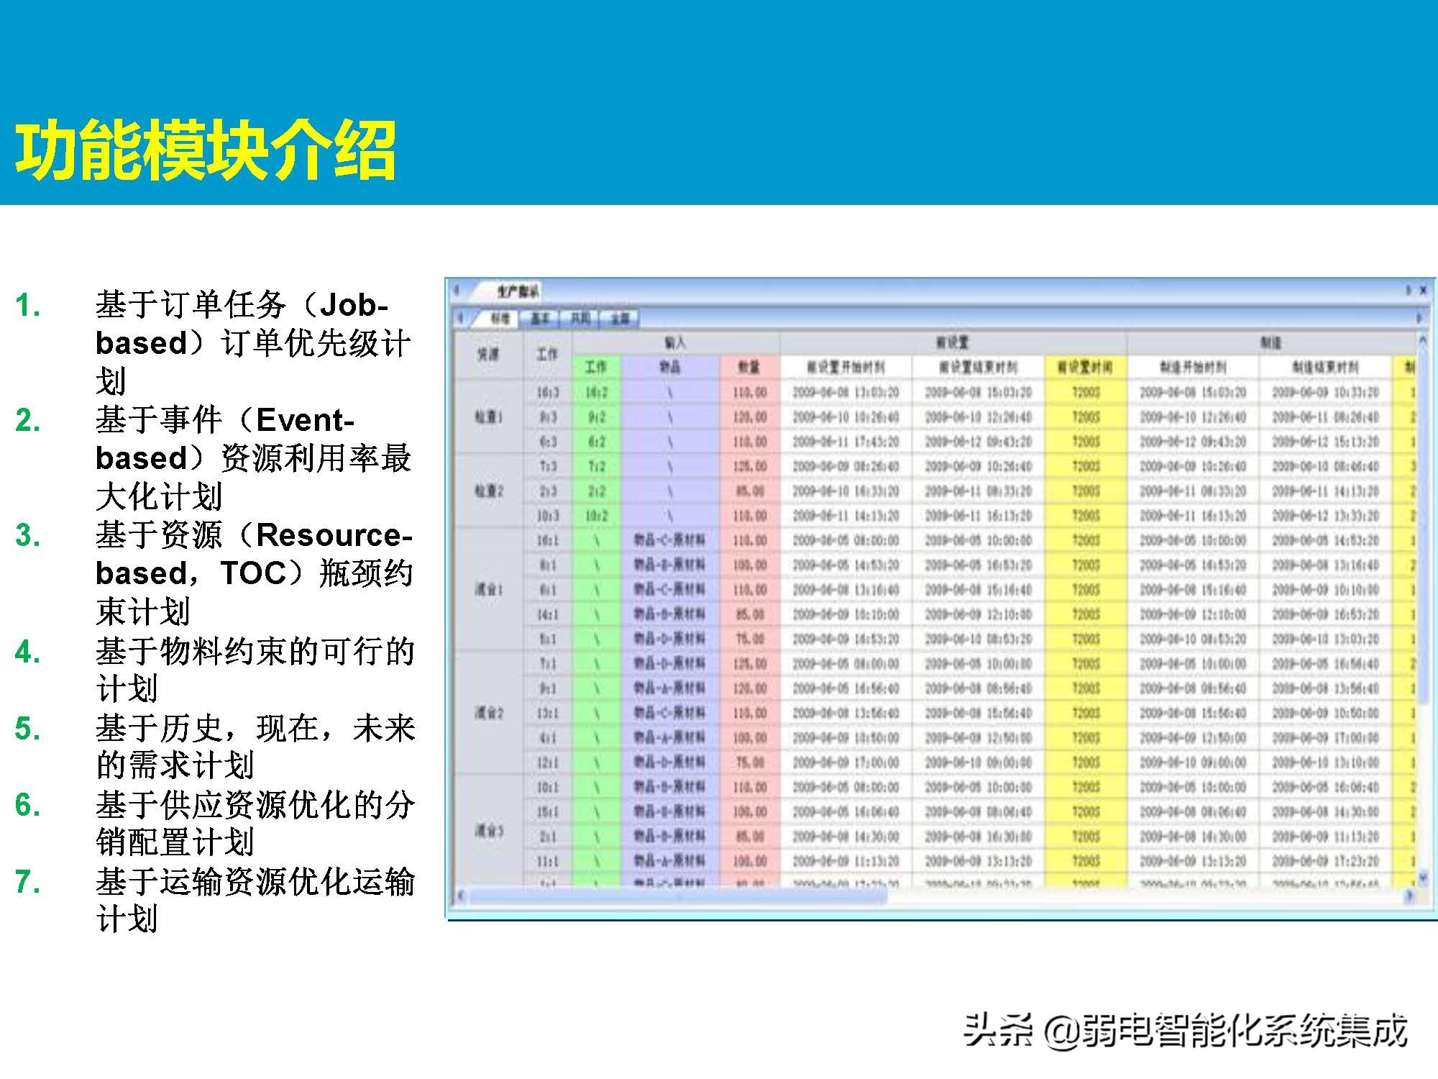Screen dimensions: 1438x1079
Task: Select the 混合2 resource row group
Action: click(488, 713)
